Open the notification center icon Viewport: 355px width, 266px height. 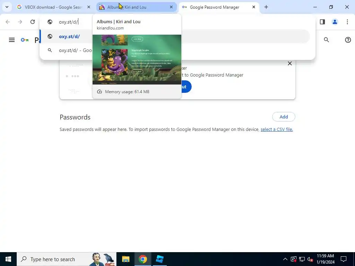(x=344, y=259)
